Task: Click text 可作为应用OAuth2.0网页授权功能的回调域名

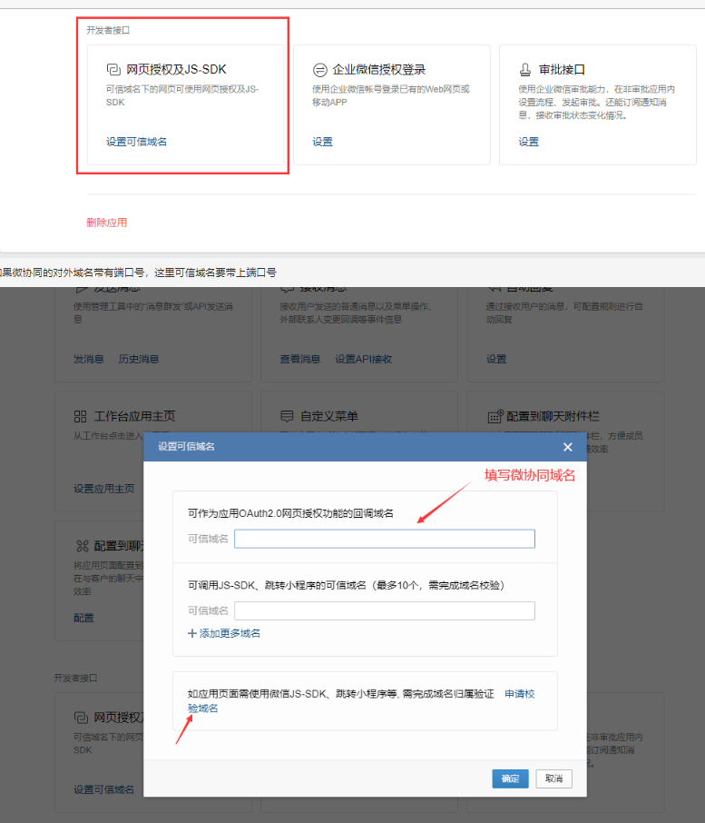Action: [x=290, y=513]
